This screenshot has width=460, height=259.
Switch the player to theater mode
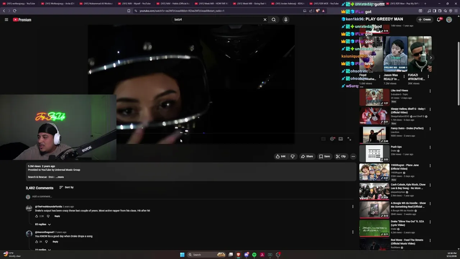[x=341, y=139]
